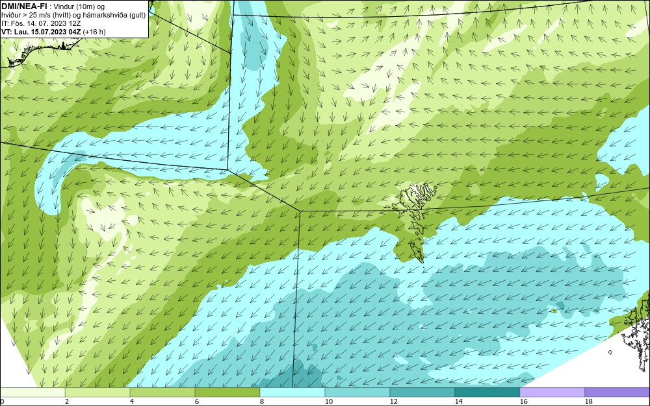The width and height of the screenshot is (650, 406).
Task: Click the legend label '12'
Action: (x=393, y=401)
